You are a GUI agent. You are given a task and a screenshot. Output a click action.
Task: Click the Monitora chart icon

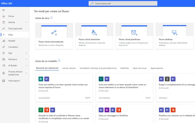[x=4, y=59]
